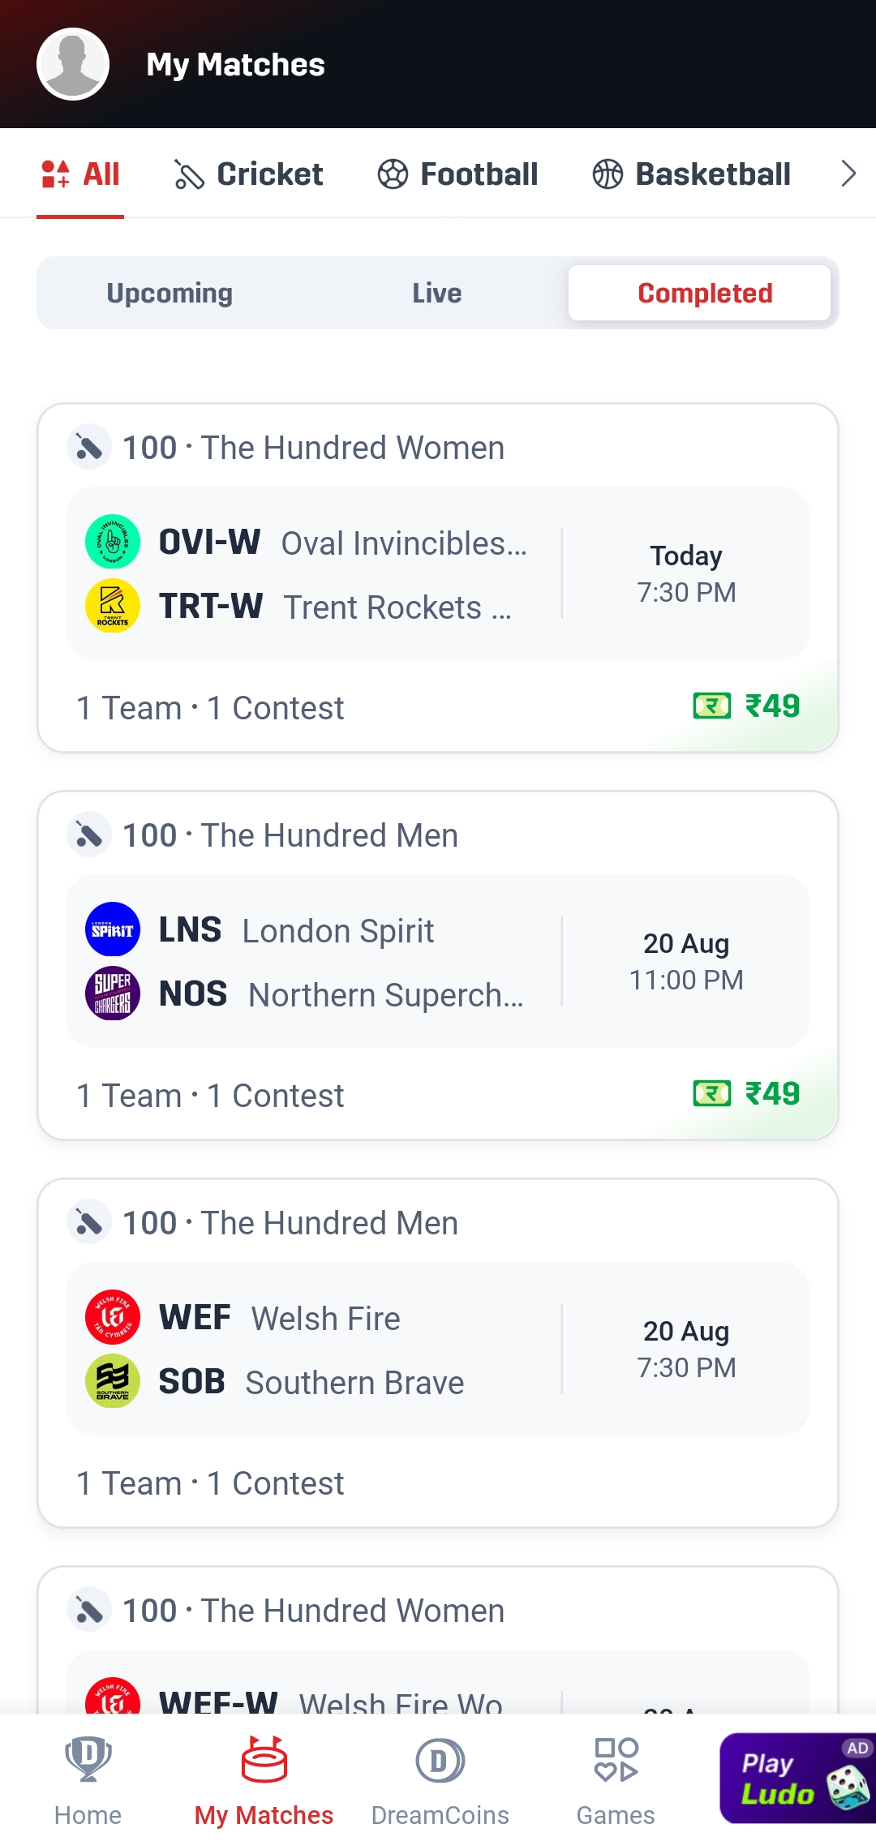Viewport: 876px width, 1841px height.
Task: Open the My Matches bottom navigation tab
Action: pyautogui.click(x=264, y=1780)
